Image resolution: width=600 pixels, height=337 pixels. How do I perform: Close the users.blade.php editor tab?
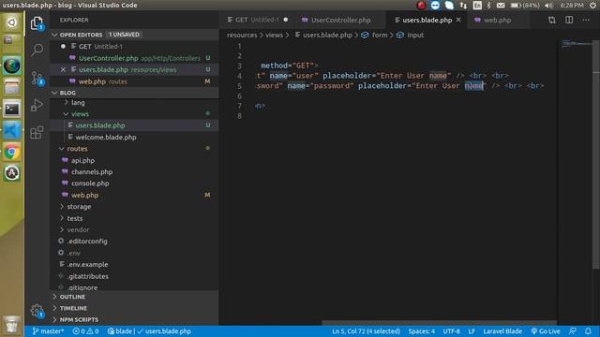click(x=458, y=20)
